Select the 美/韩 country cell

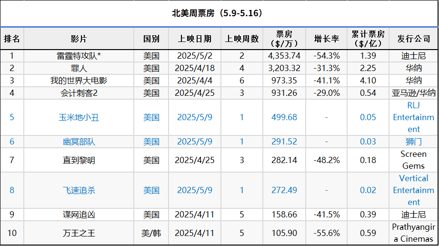click(x=151, y=233)
